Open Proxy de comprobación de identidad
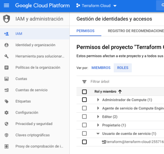The image size is (164, 154). (x=35, y=146)
